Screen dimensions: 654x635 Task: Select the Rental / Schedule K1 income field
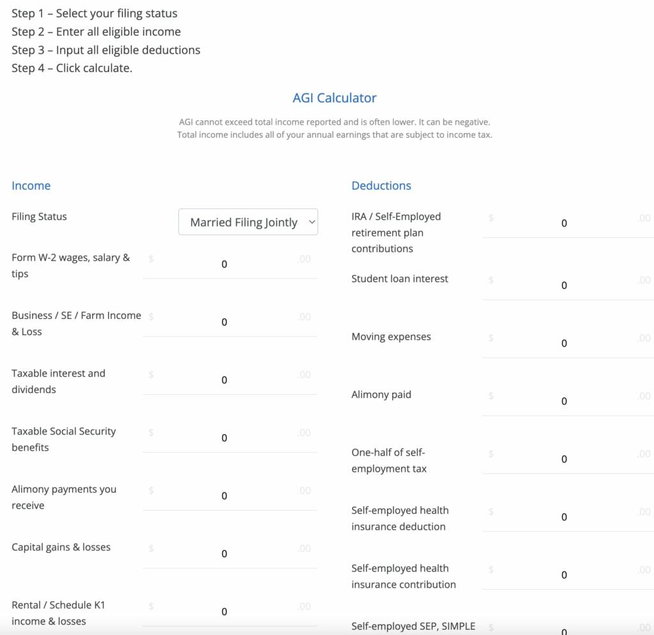coord(224,612)
